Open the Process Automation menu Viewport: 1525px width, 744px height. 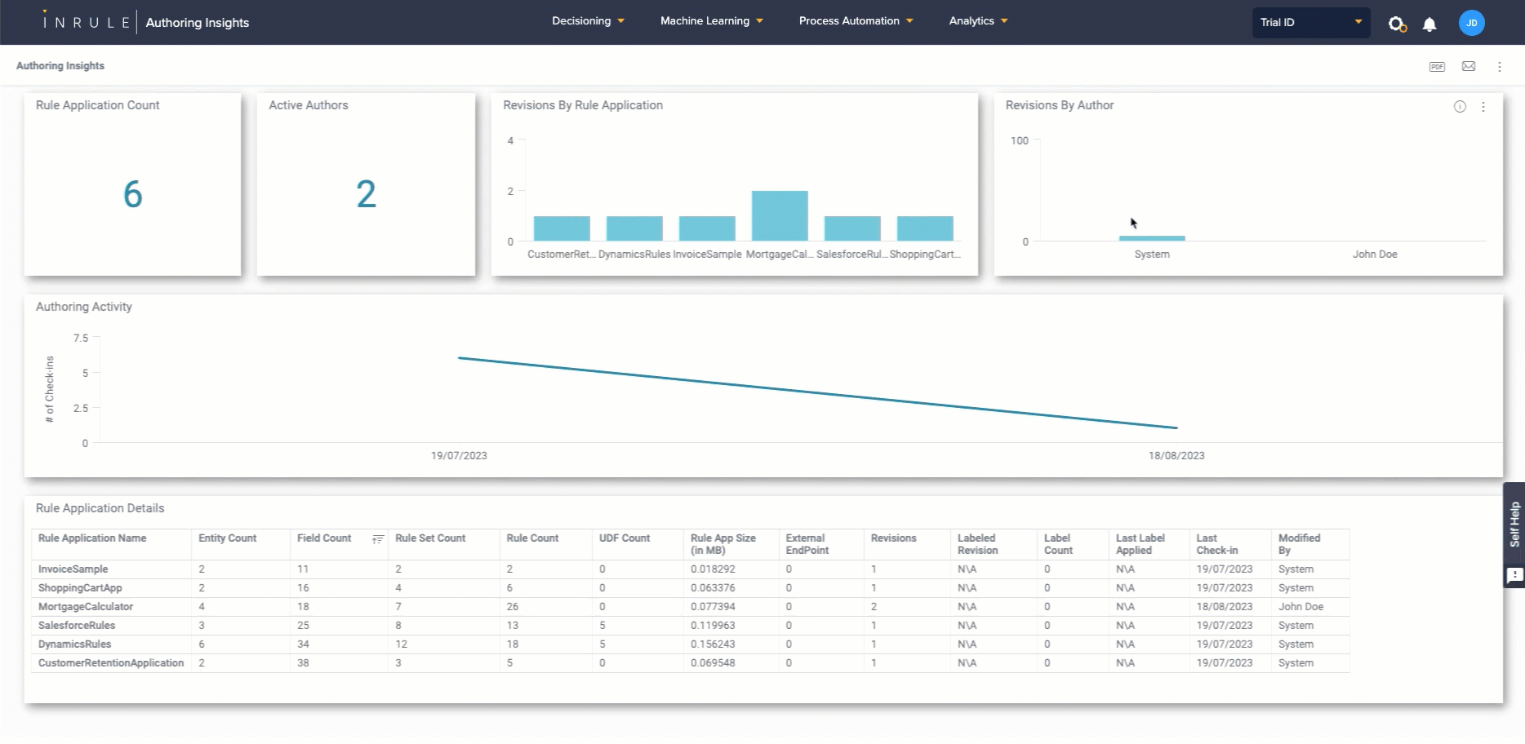pos(856,21)
